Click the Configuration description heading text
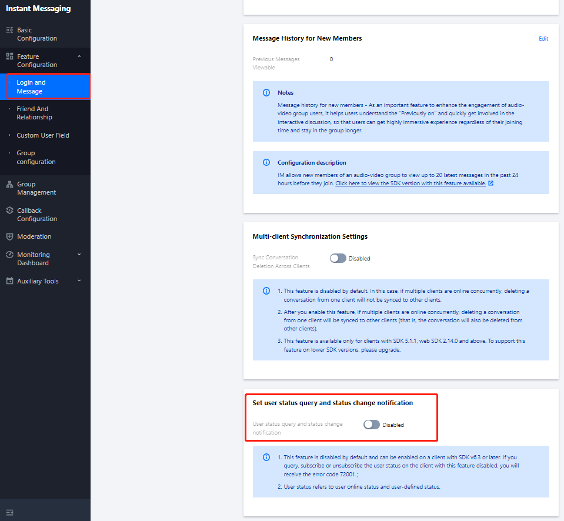564x521 pixels. pyautogui.click(x=312, y=162)
